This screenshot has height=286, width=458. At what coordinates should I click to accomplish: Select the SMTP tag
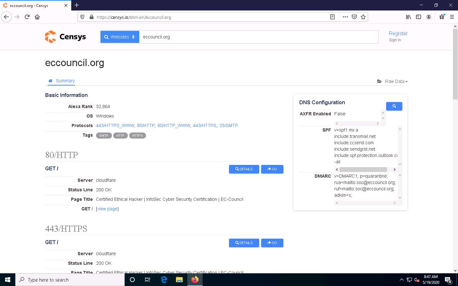pyautogui.click(x=104, y=136)
